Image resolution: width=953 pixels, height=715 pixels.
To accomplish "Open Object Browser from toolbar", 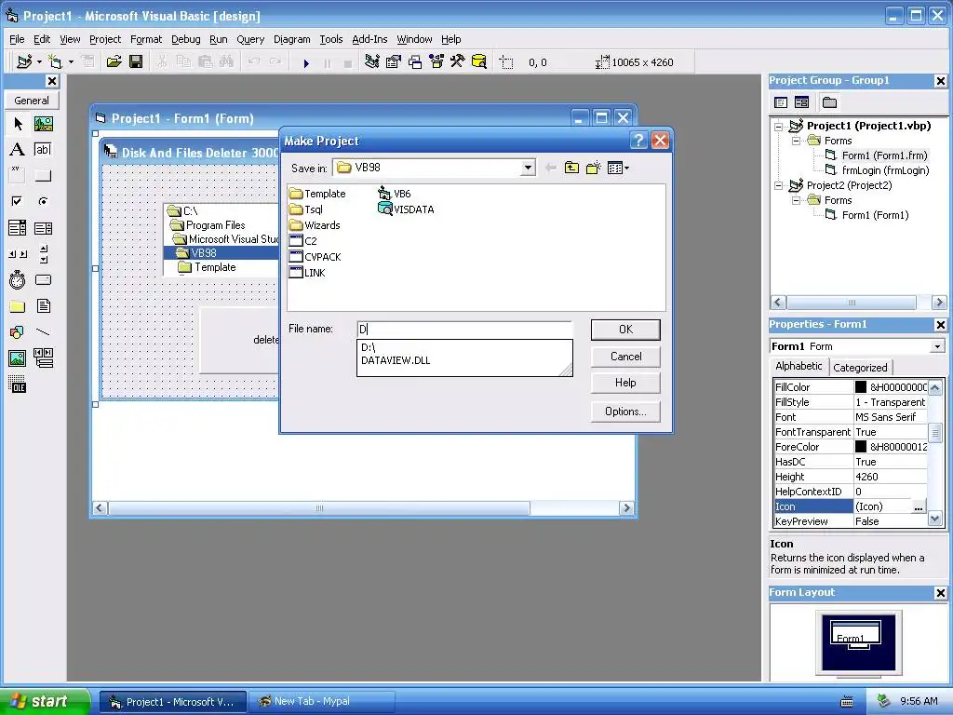I will click(x=436, y=62).
